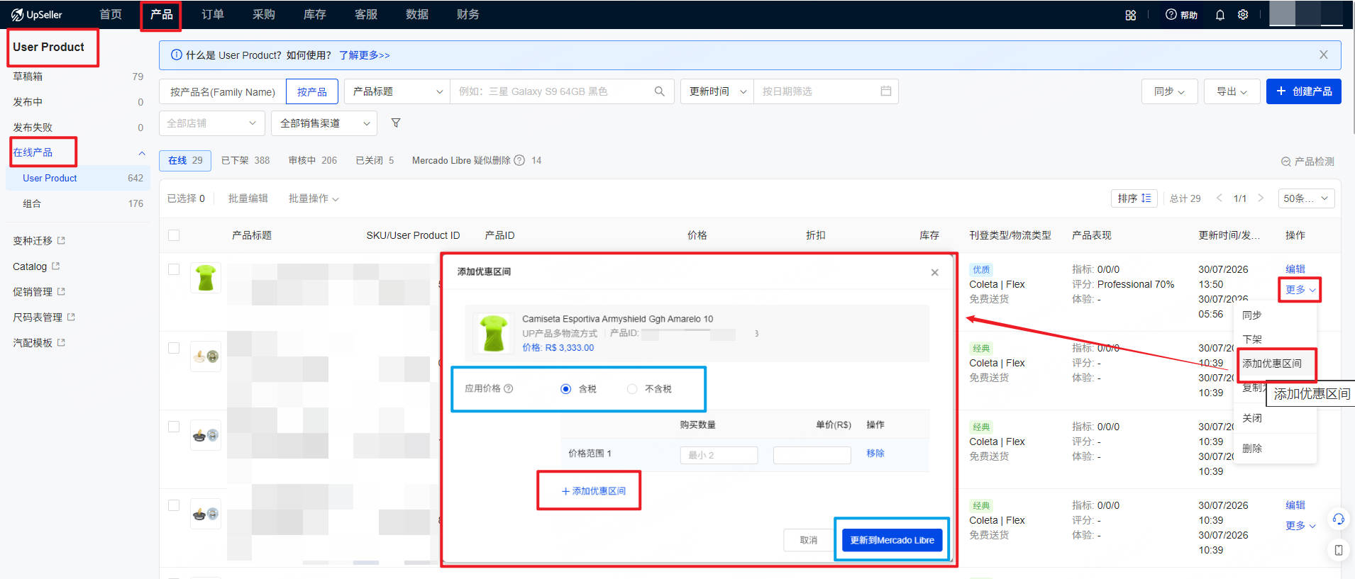Screen dimensions: 1355x579
Task: Click 创建产品 button
Action: (x=1303, y=91)
